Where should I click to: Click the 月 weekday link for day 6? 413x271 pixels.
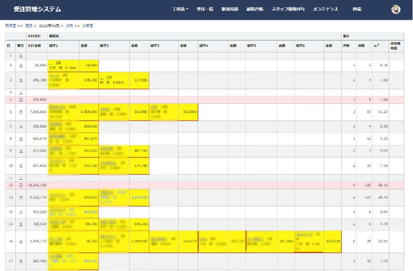22,111
